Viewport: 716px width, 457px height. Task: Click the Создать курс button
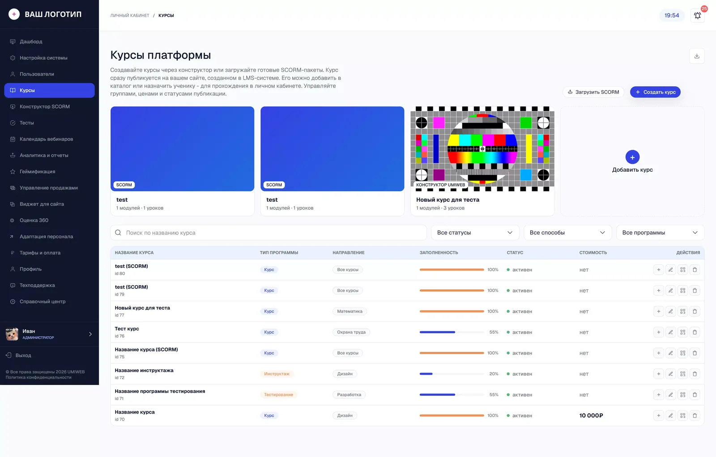pos(655,92)
